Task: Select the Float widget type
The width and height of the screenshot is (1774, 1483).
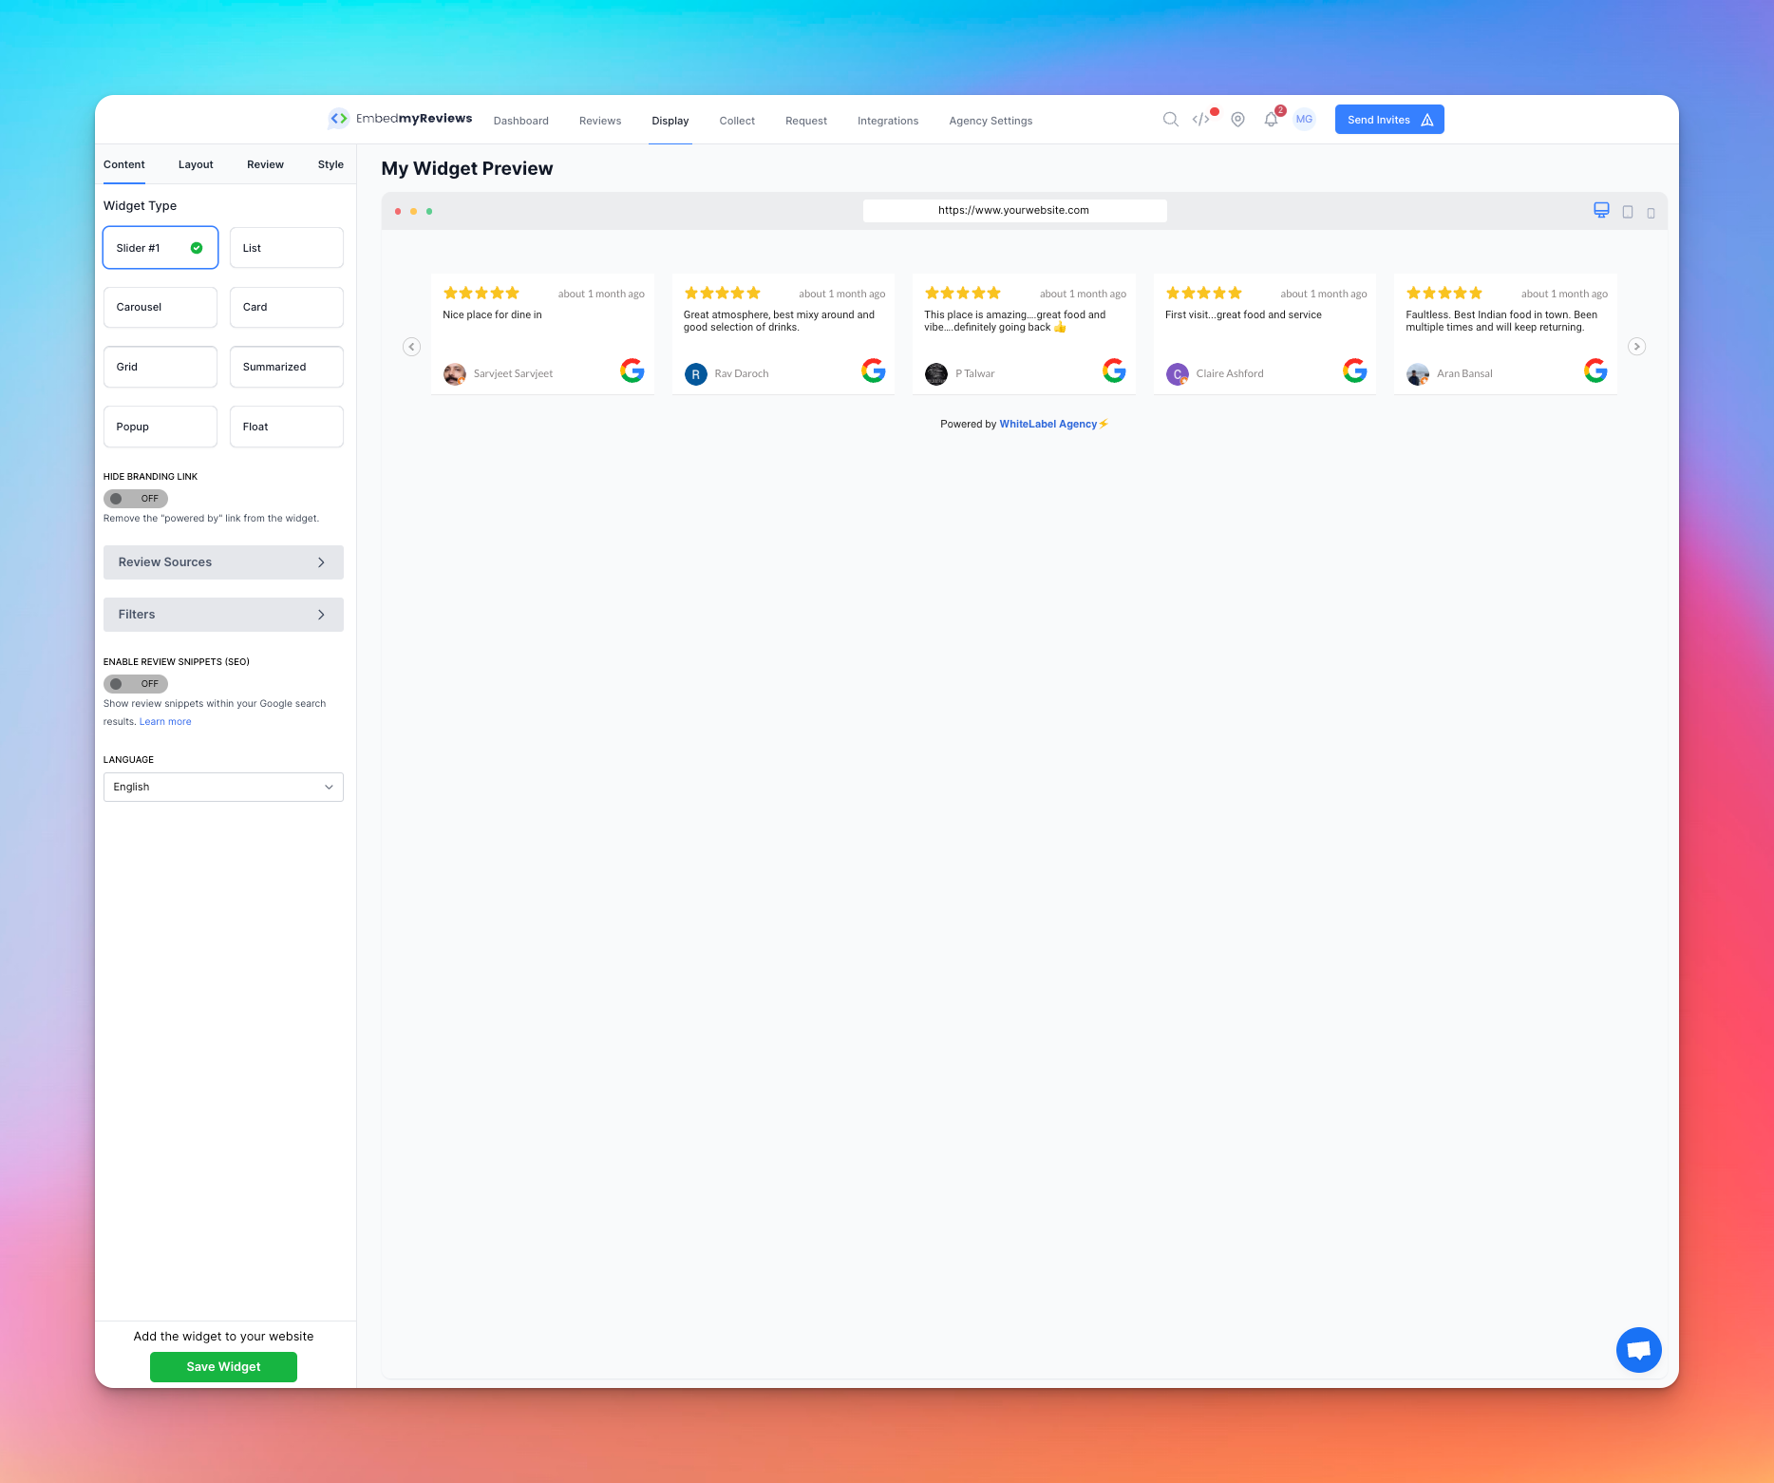Action: point(287,427)
